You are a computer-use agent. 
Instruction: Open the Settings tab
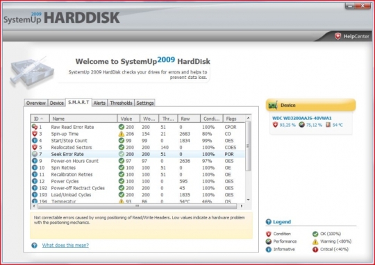pyautogui.click(x=145, y=103)
